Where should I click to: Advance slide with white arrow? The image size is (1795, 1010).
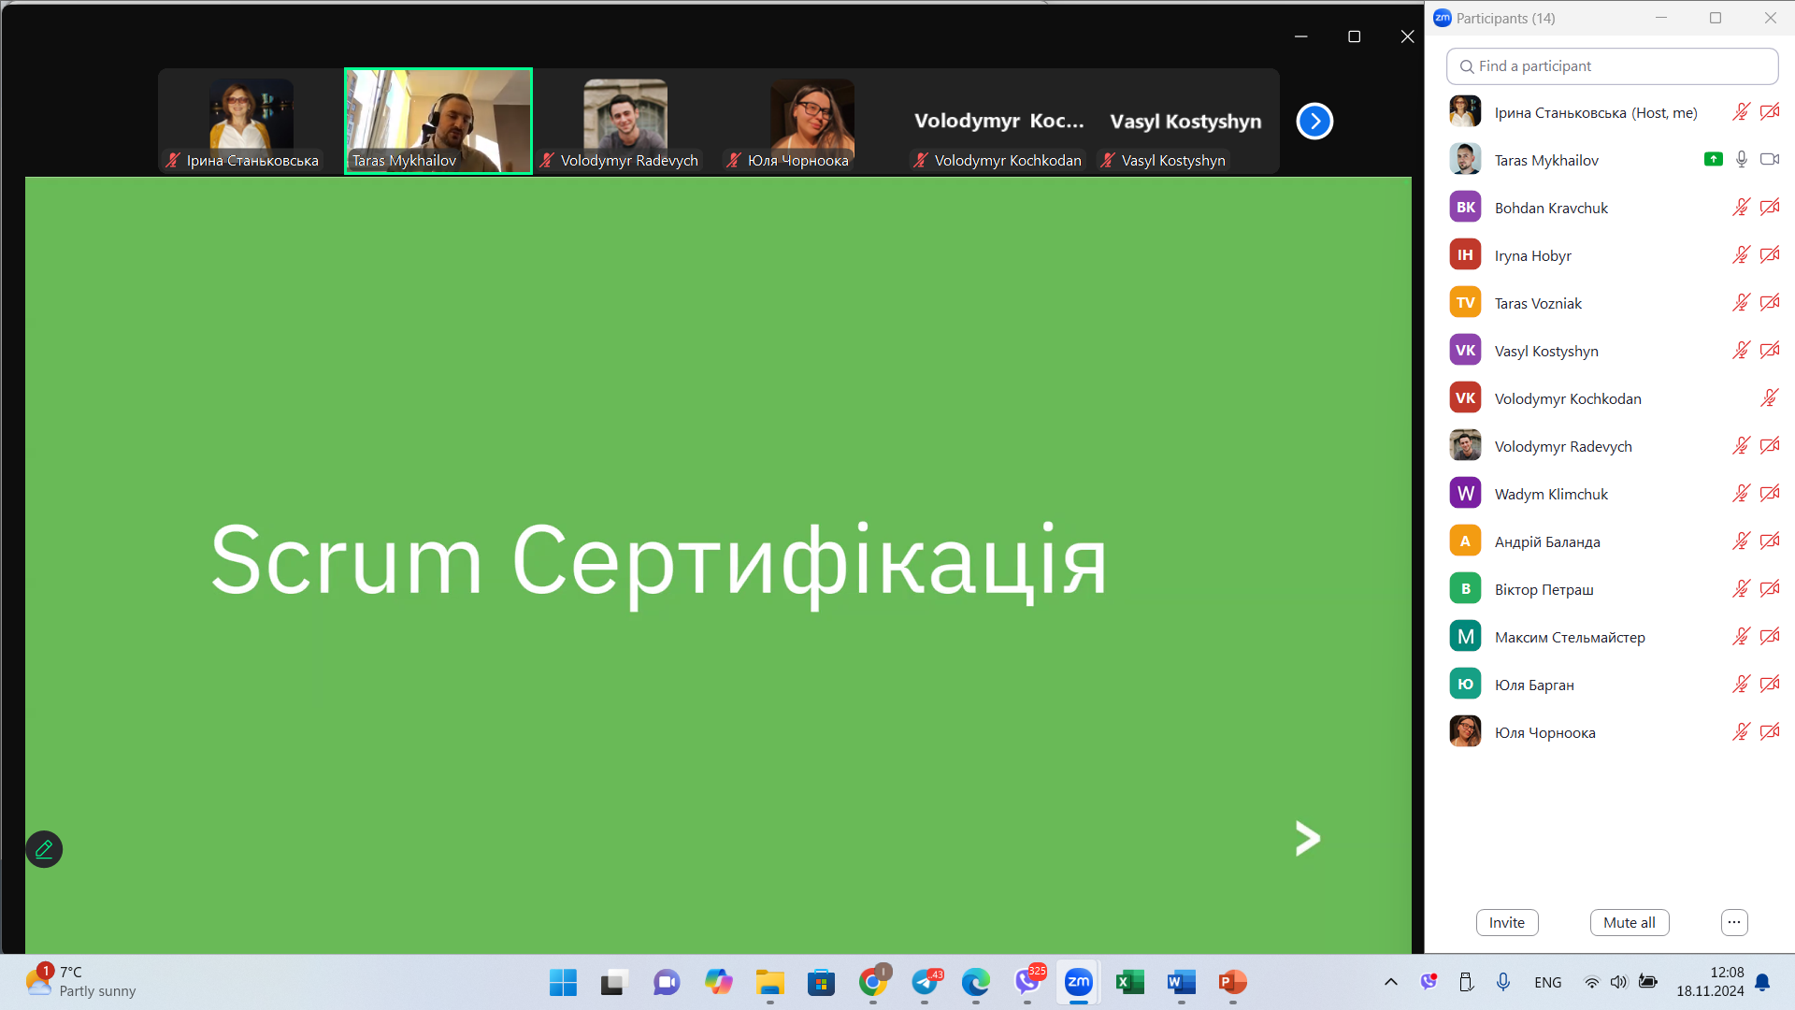tap(1307, 838)
